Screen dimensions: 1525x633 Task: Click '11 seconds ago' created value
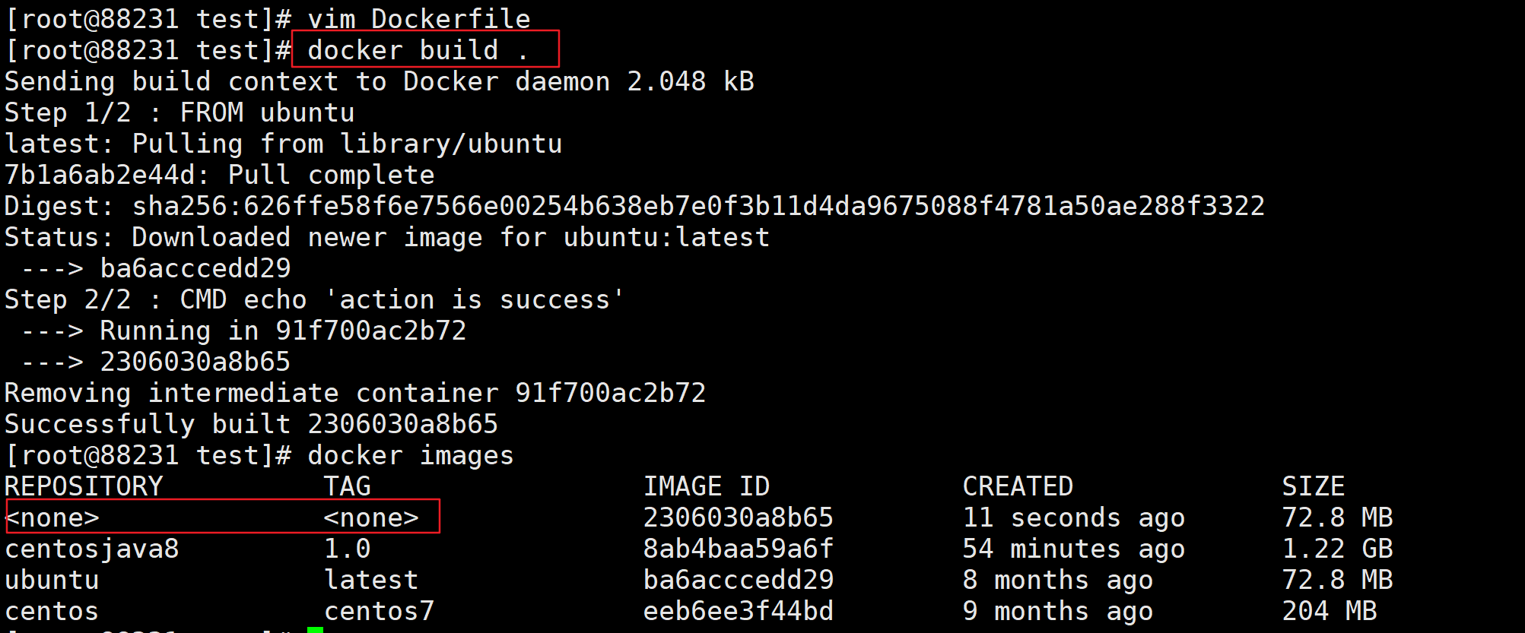[x=1073, y=517]
